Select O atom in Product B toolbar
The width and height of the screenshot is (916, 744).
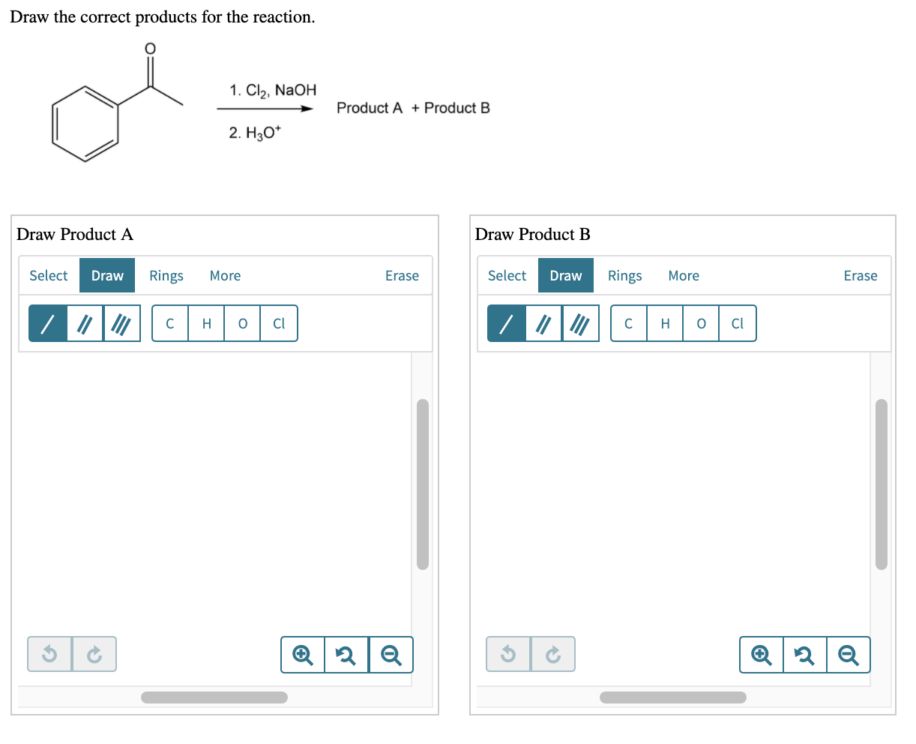(x=701, y=323)
